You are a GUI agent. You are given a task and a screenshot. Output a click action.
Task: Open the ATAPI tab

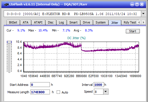(x=38, y=22)
